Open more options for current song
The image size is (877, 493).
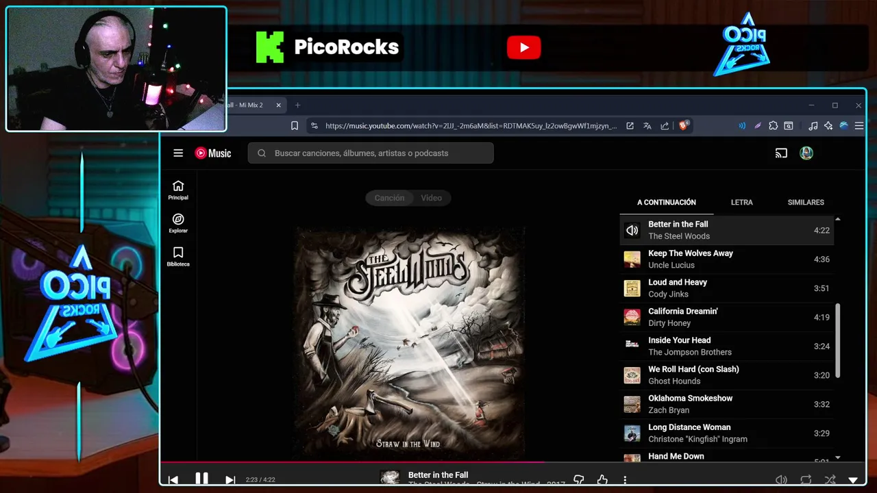pyautogui.click(x=625, y=480)
